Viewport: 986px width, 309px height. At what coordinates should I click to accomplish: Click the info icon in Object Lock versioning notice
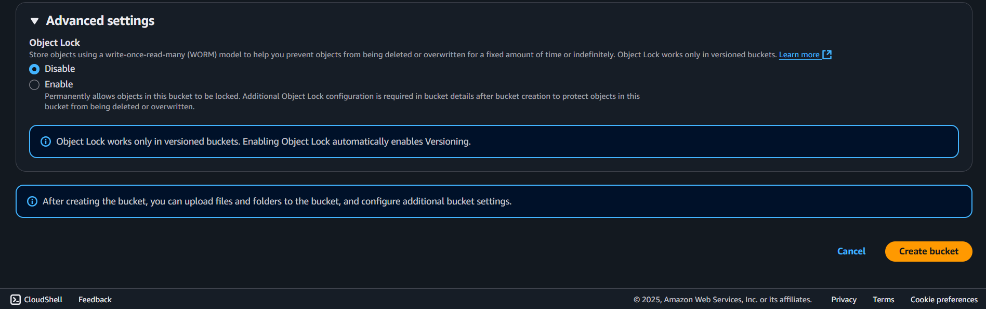46,141
